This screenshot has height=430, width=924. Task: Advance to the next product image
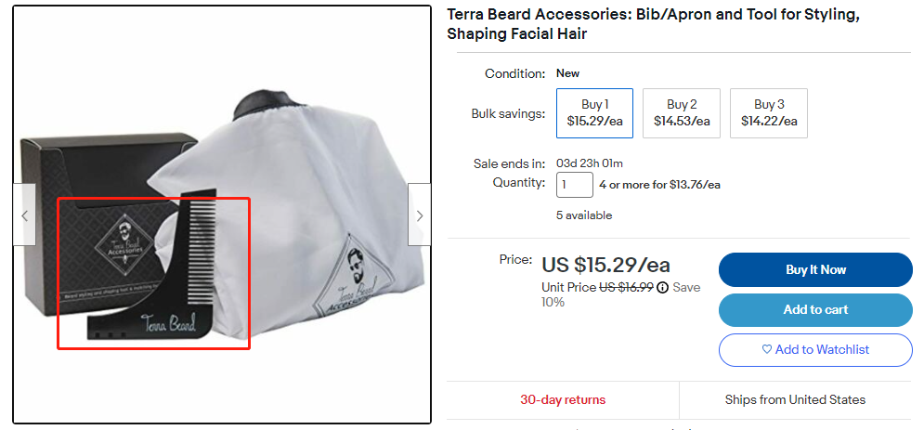click(420, 215)
